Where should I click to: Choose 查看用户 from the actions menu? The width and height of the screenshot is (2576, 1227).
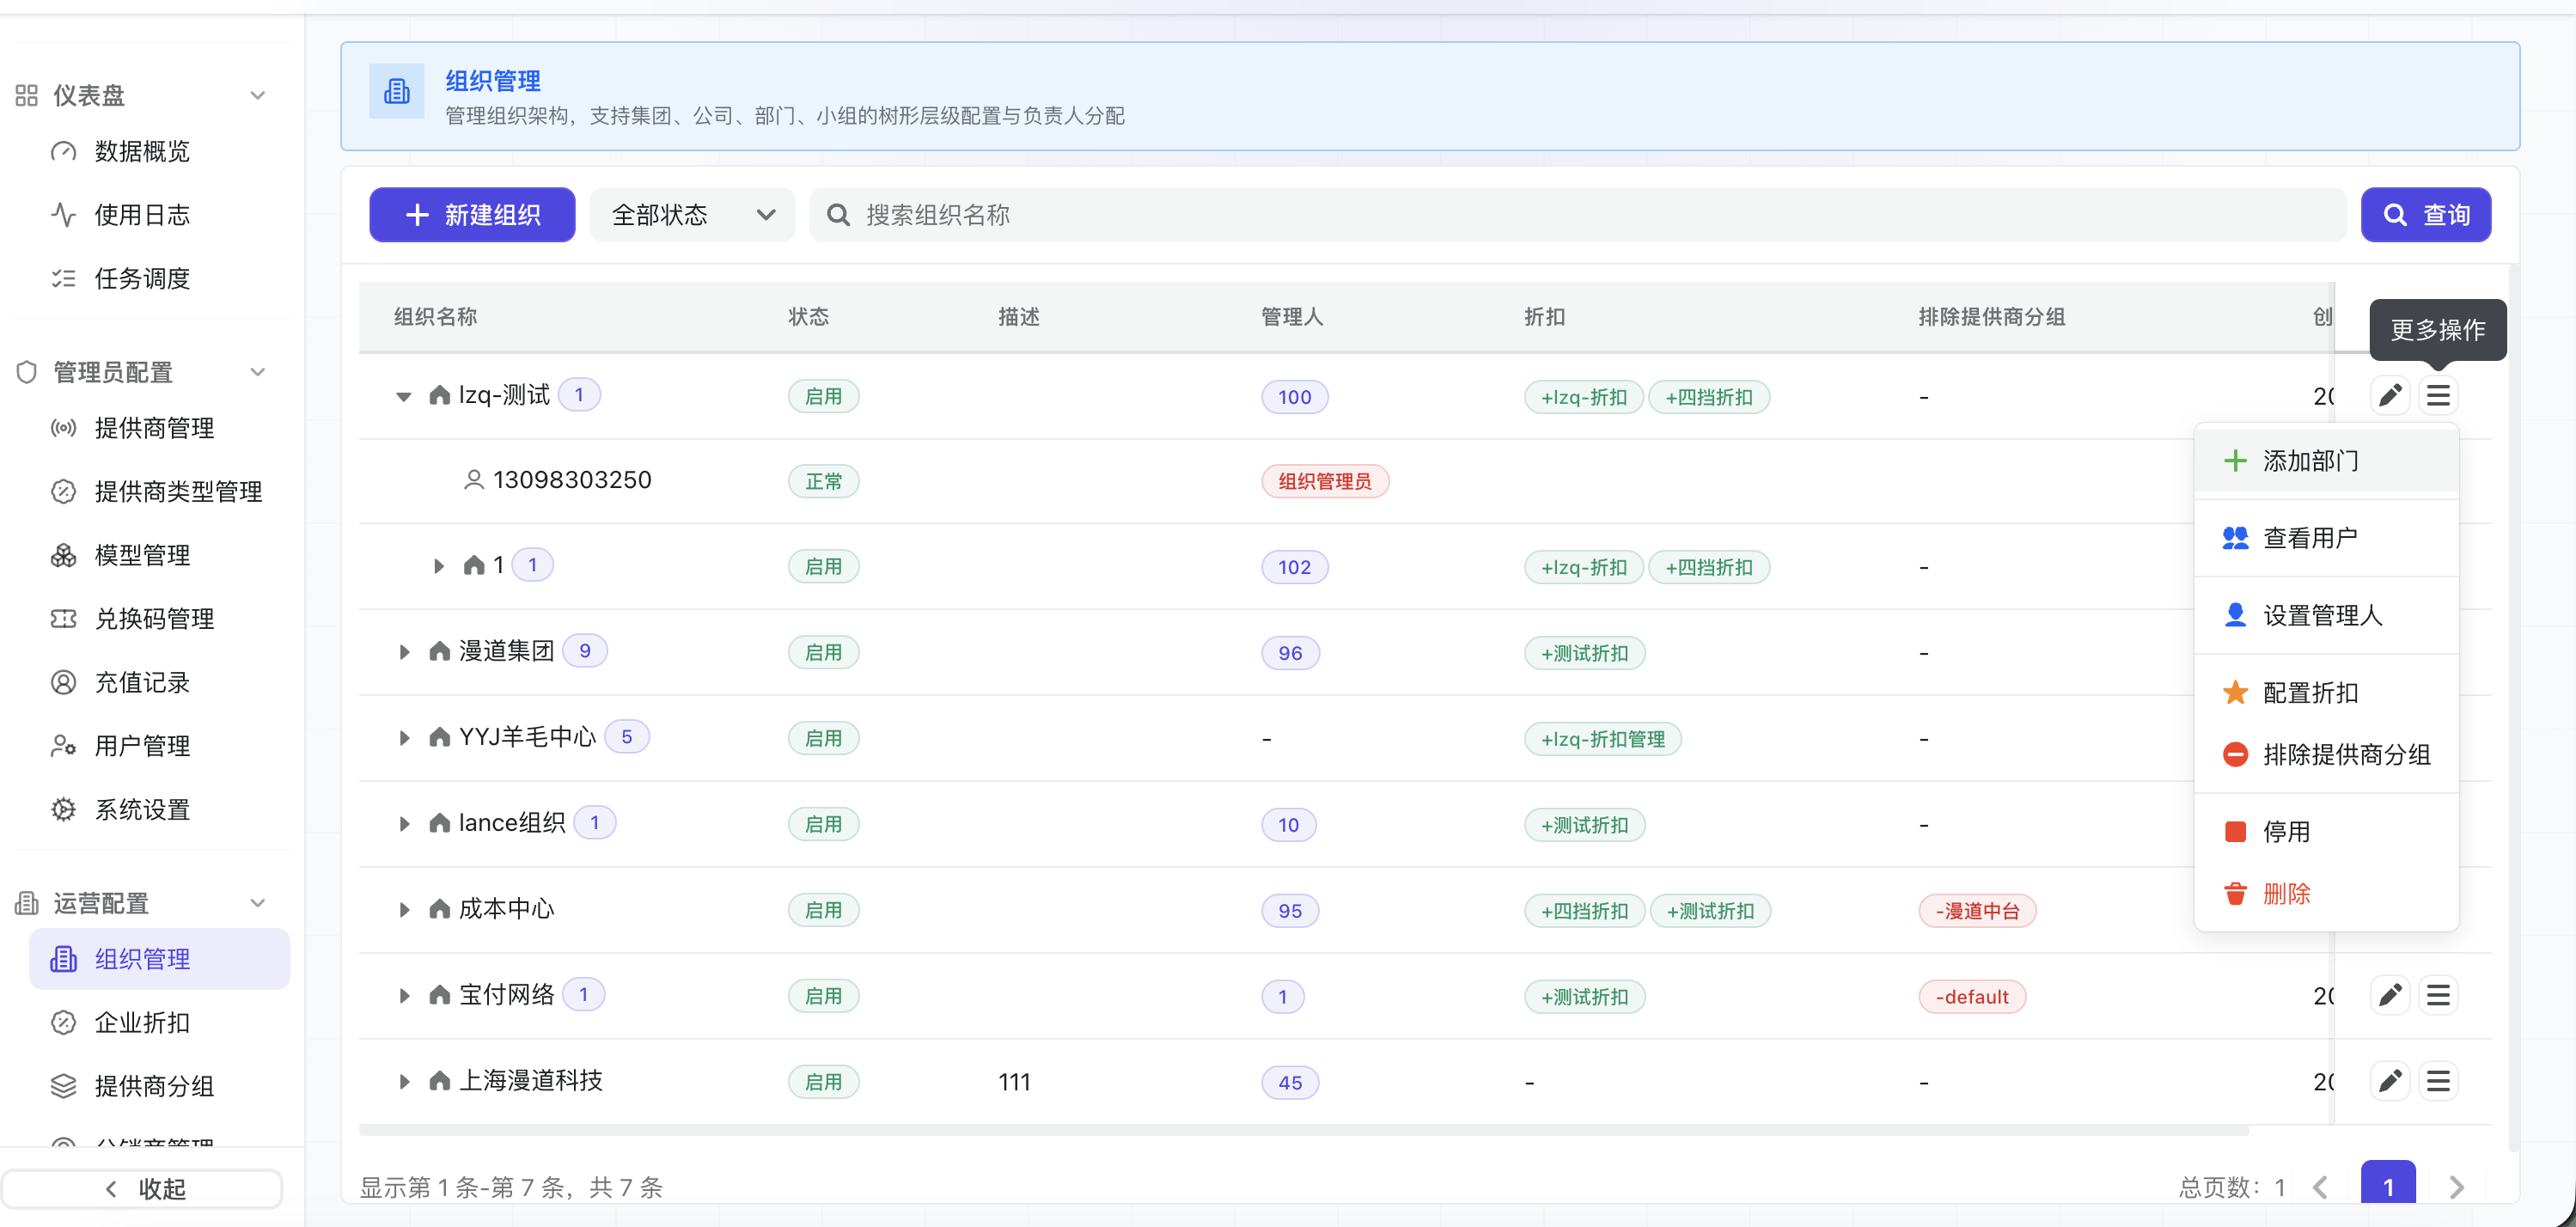tap(2326, 538)
